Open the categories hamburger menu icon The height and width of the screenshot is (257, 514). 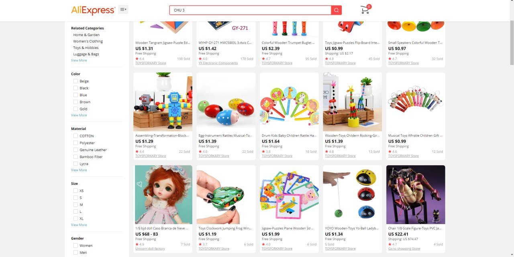click(123, 9)
